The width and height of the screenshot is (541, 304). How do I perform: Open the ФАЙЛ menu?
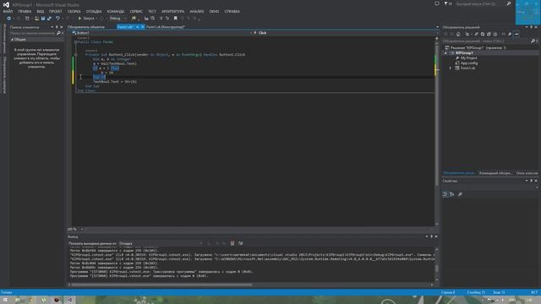point(8,11)
